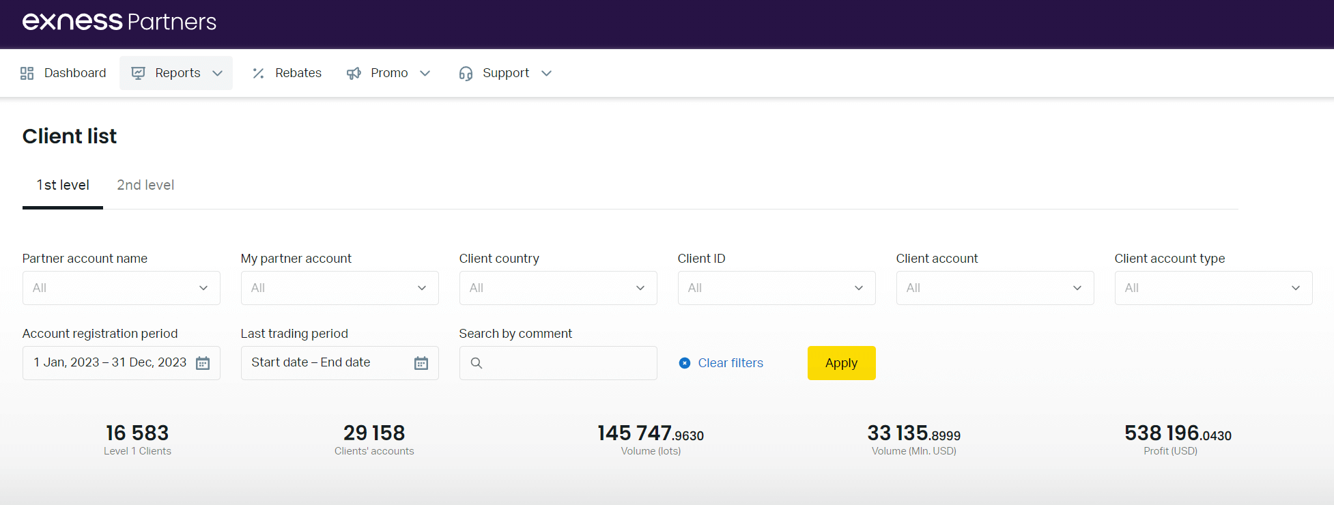The image size is (1334, 505).
Task: Click the yellow Apply button
Action: pos(842,363)
